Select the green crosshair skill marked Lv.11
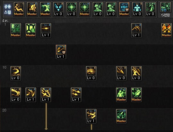 [x=85, y=9]
